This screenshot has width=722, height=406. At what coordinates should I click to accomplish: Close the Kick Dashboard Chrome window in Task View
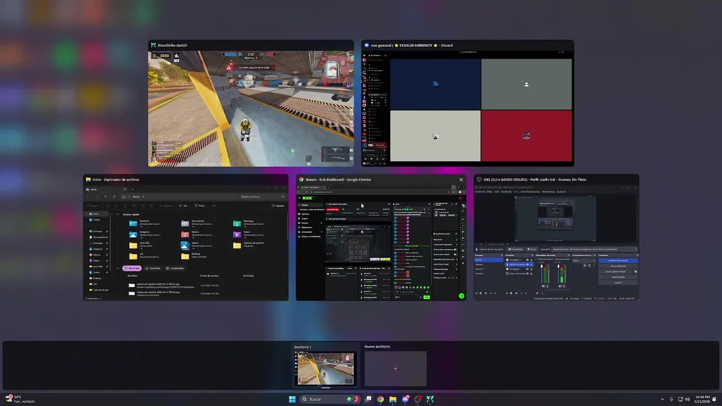pos(461,180)
